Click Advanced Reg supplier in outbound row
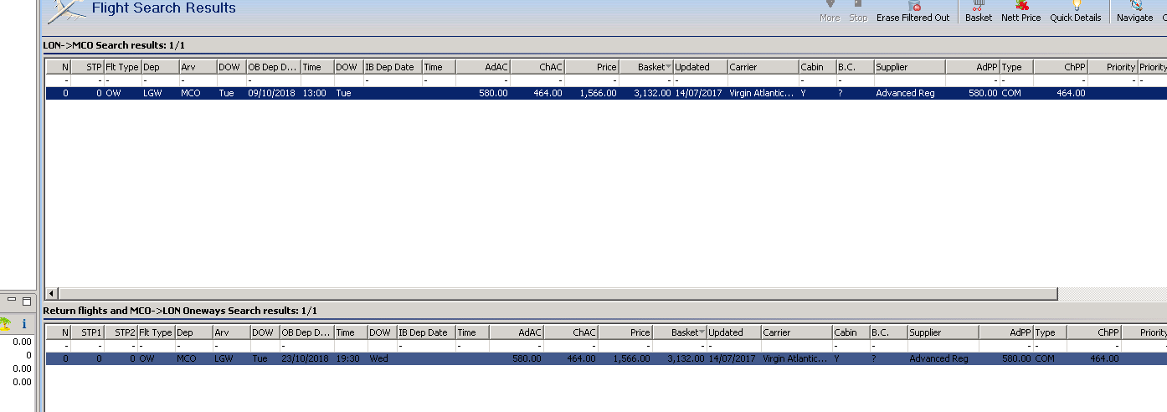 pos(909,94)
